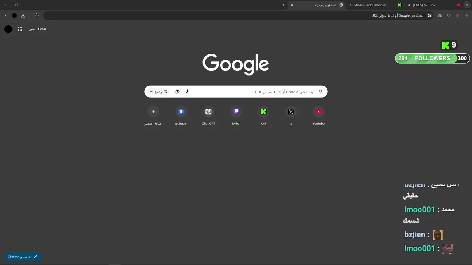The height and width of the screenshot is (265, 472).
Task: Open the tab search dropdown arrow
Action: pos(467,5)
